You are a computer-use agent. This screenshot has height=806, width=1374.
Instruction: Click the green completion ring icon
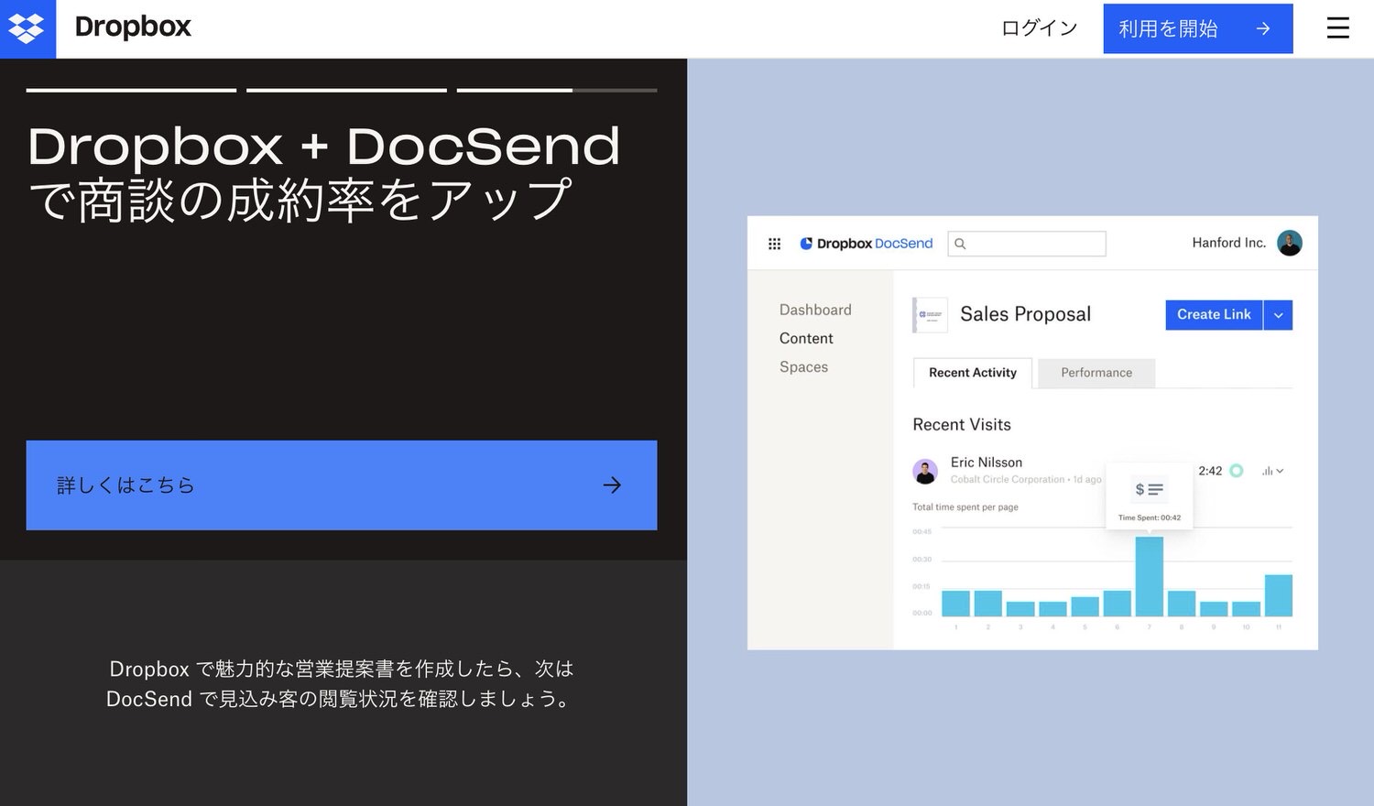tap(1236, 471)
